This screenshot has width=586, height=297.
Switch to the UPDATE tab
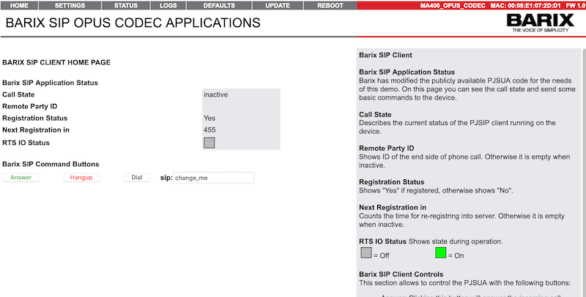pyautogui.click(x=278, y=6)
